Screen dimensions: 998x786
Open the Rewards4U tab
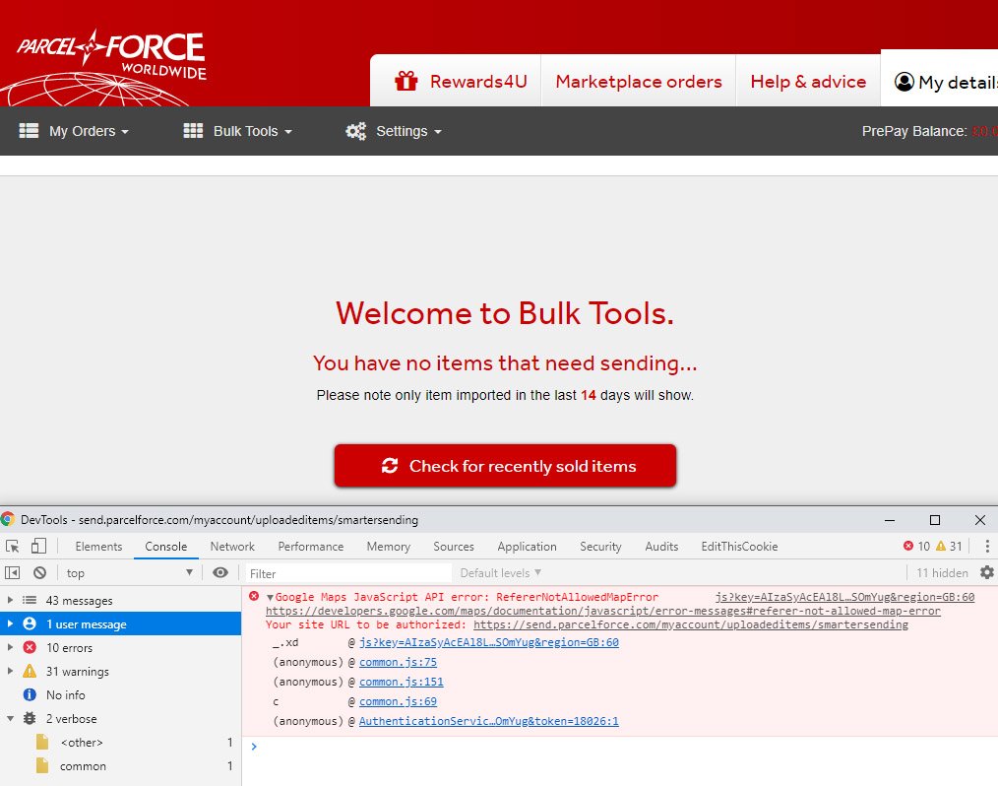[456, 82]
